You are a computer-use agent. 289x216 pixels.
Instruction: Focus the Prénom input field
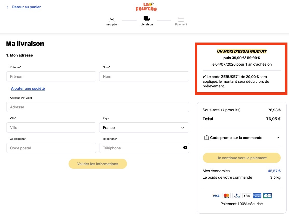click(x=51, y=76)
